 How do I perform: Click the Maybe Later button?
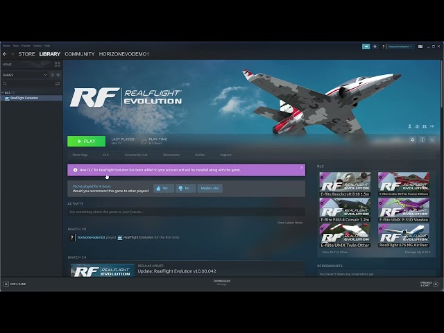[210, 188]
